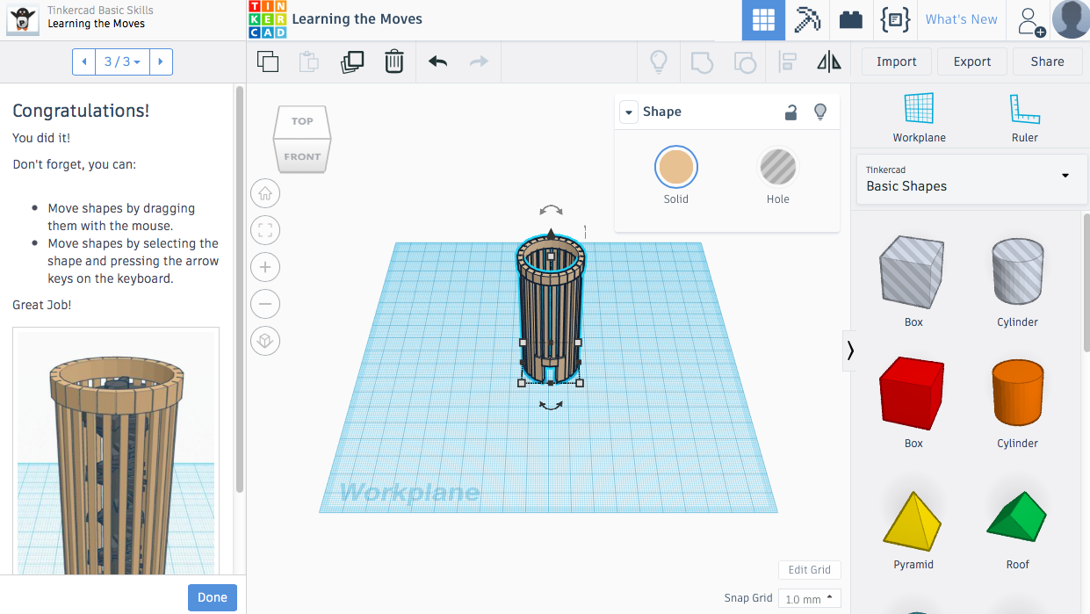The width and height of the screenshot is (1090, 614).
Task: Export the current design
Action: [971, 61]
